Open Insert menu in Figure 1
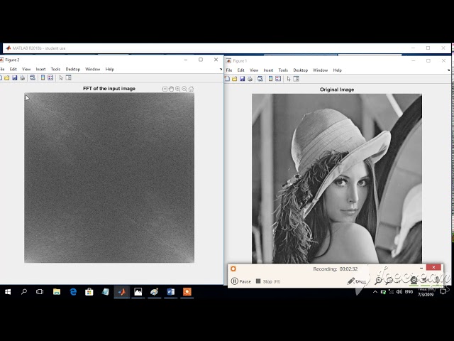This screenshot has height=341, width=454. (x=268, y=70)
